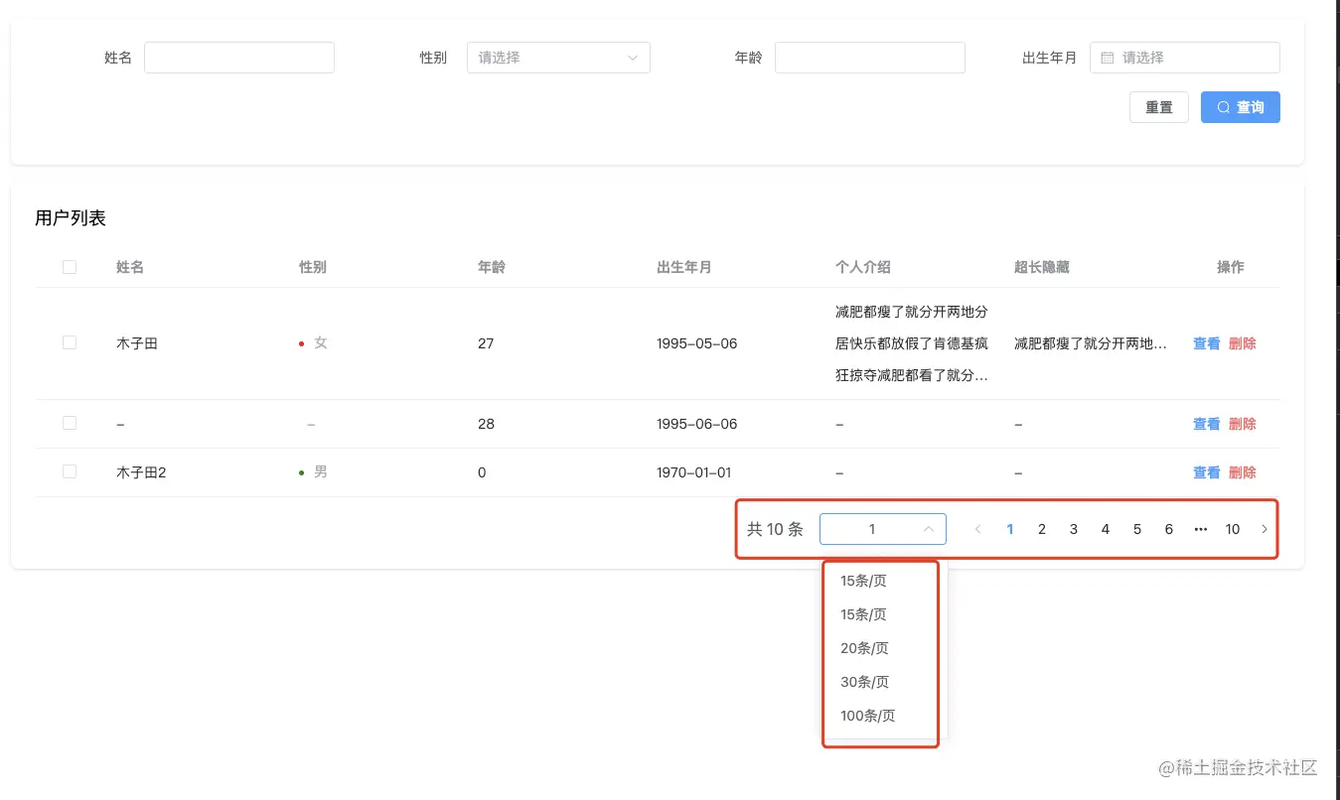Click date cell 1995-06-06
The image size is (1340, 800).
[x=697, y=424]
